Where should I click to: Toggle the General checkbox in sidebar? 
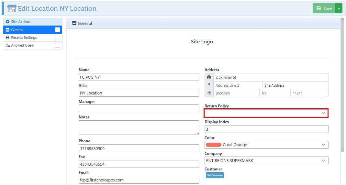pos(58,30)
